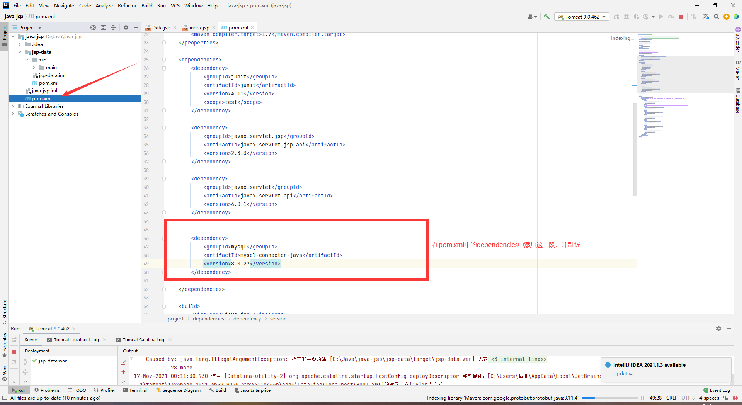Collapse the jsp-data module
Screen dimensions: 742x405
pyautogui.click(x=20, y=52)
